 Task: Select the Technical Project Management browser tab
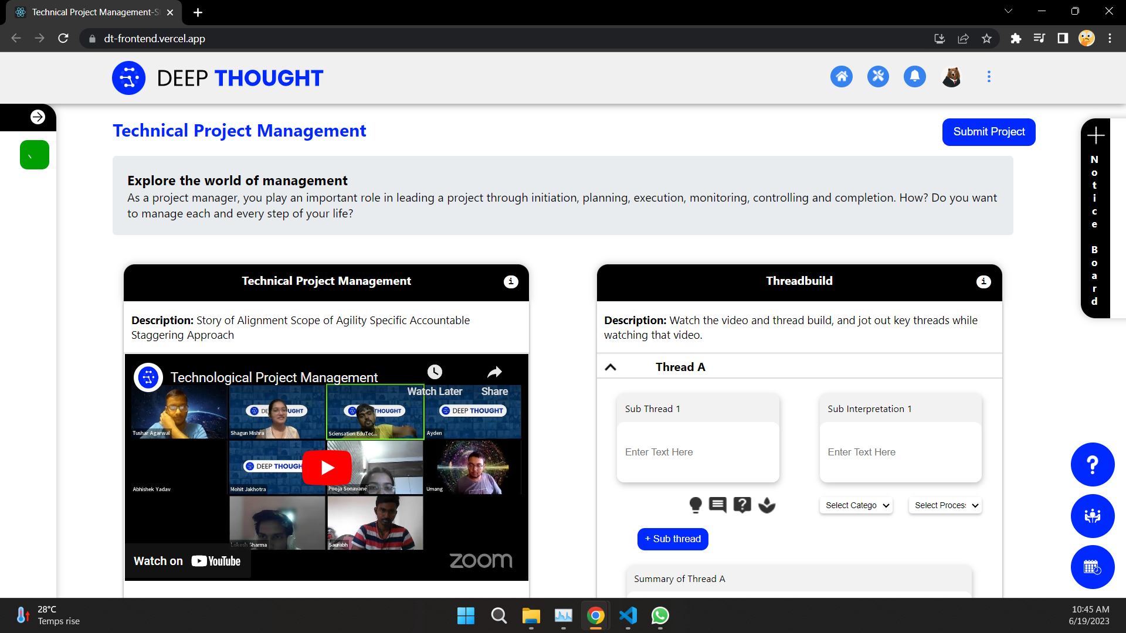pyautogui.click(x=94, y=12)
